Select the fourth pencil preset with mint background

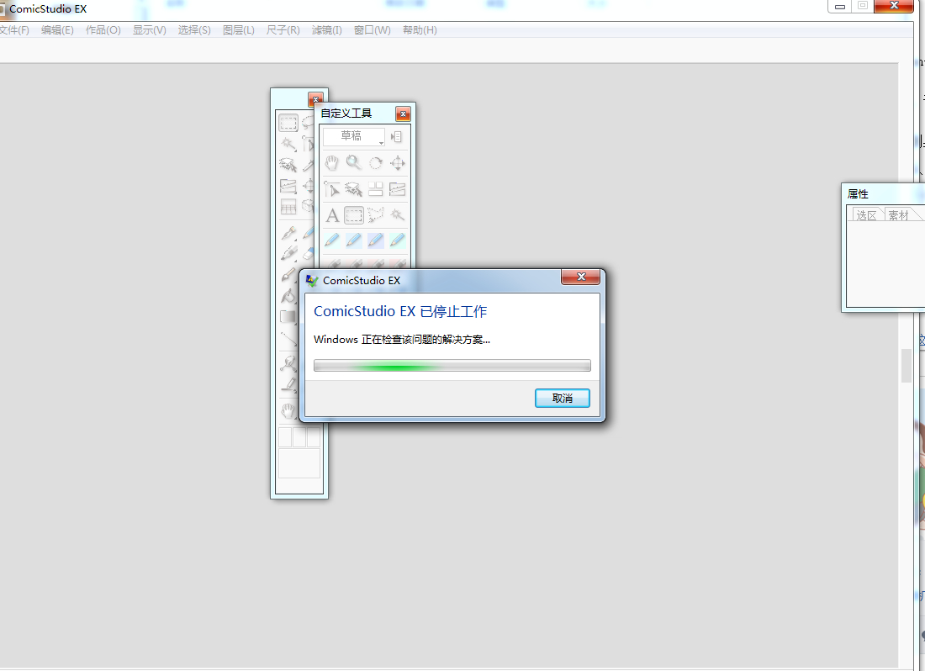click(x=398, y=240)
